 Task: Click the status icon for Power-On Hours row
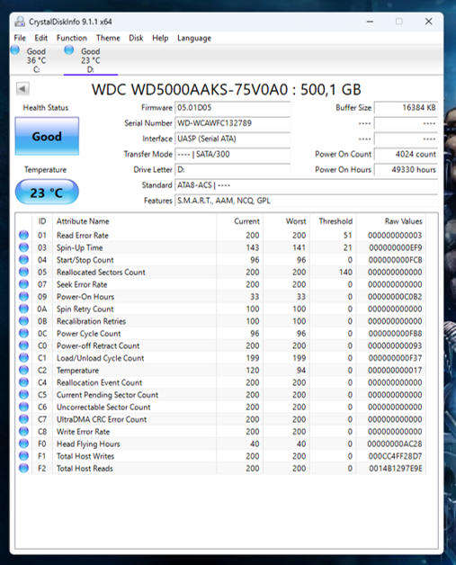tap(23, 296)
